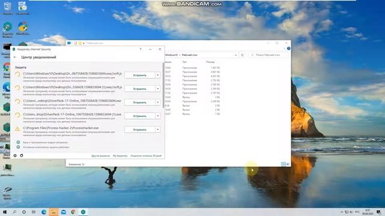Open taskbar clock and date

[368, 212]
